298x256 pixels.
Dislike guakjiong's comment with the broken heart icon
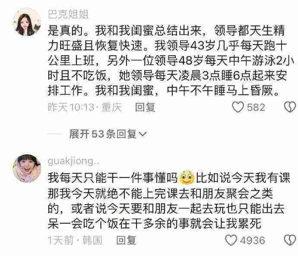coord(290,240)
